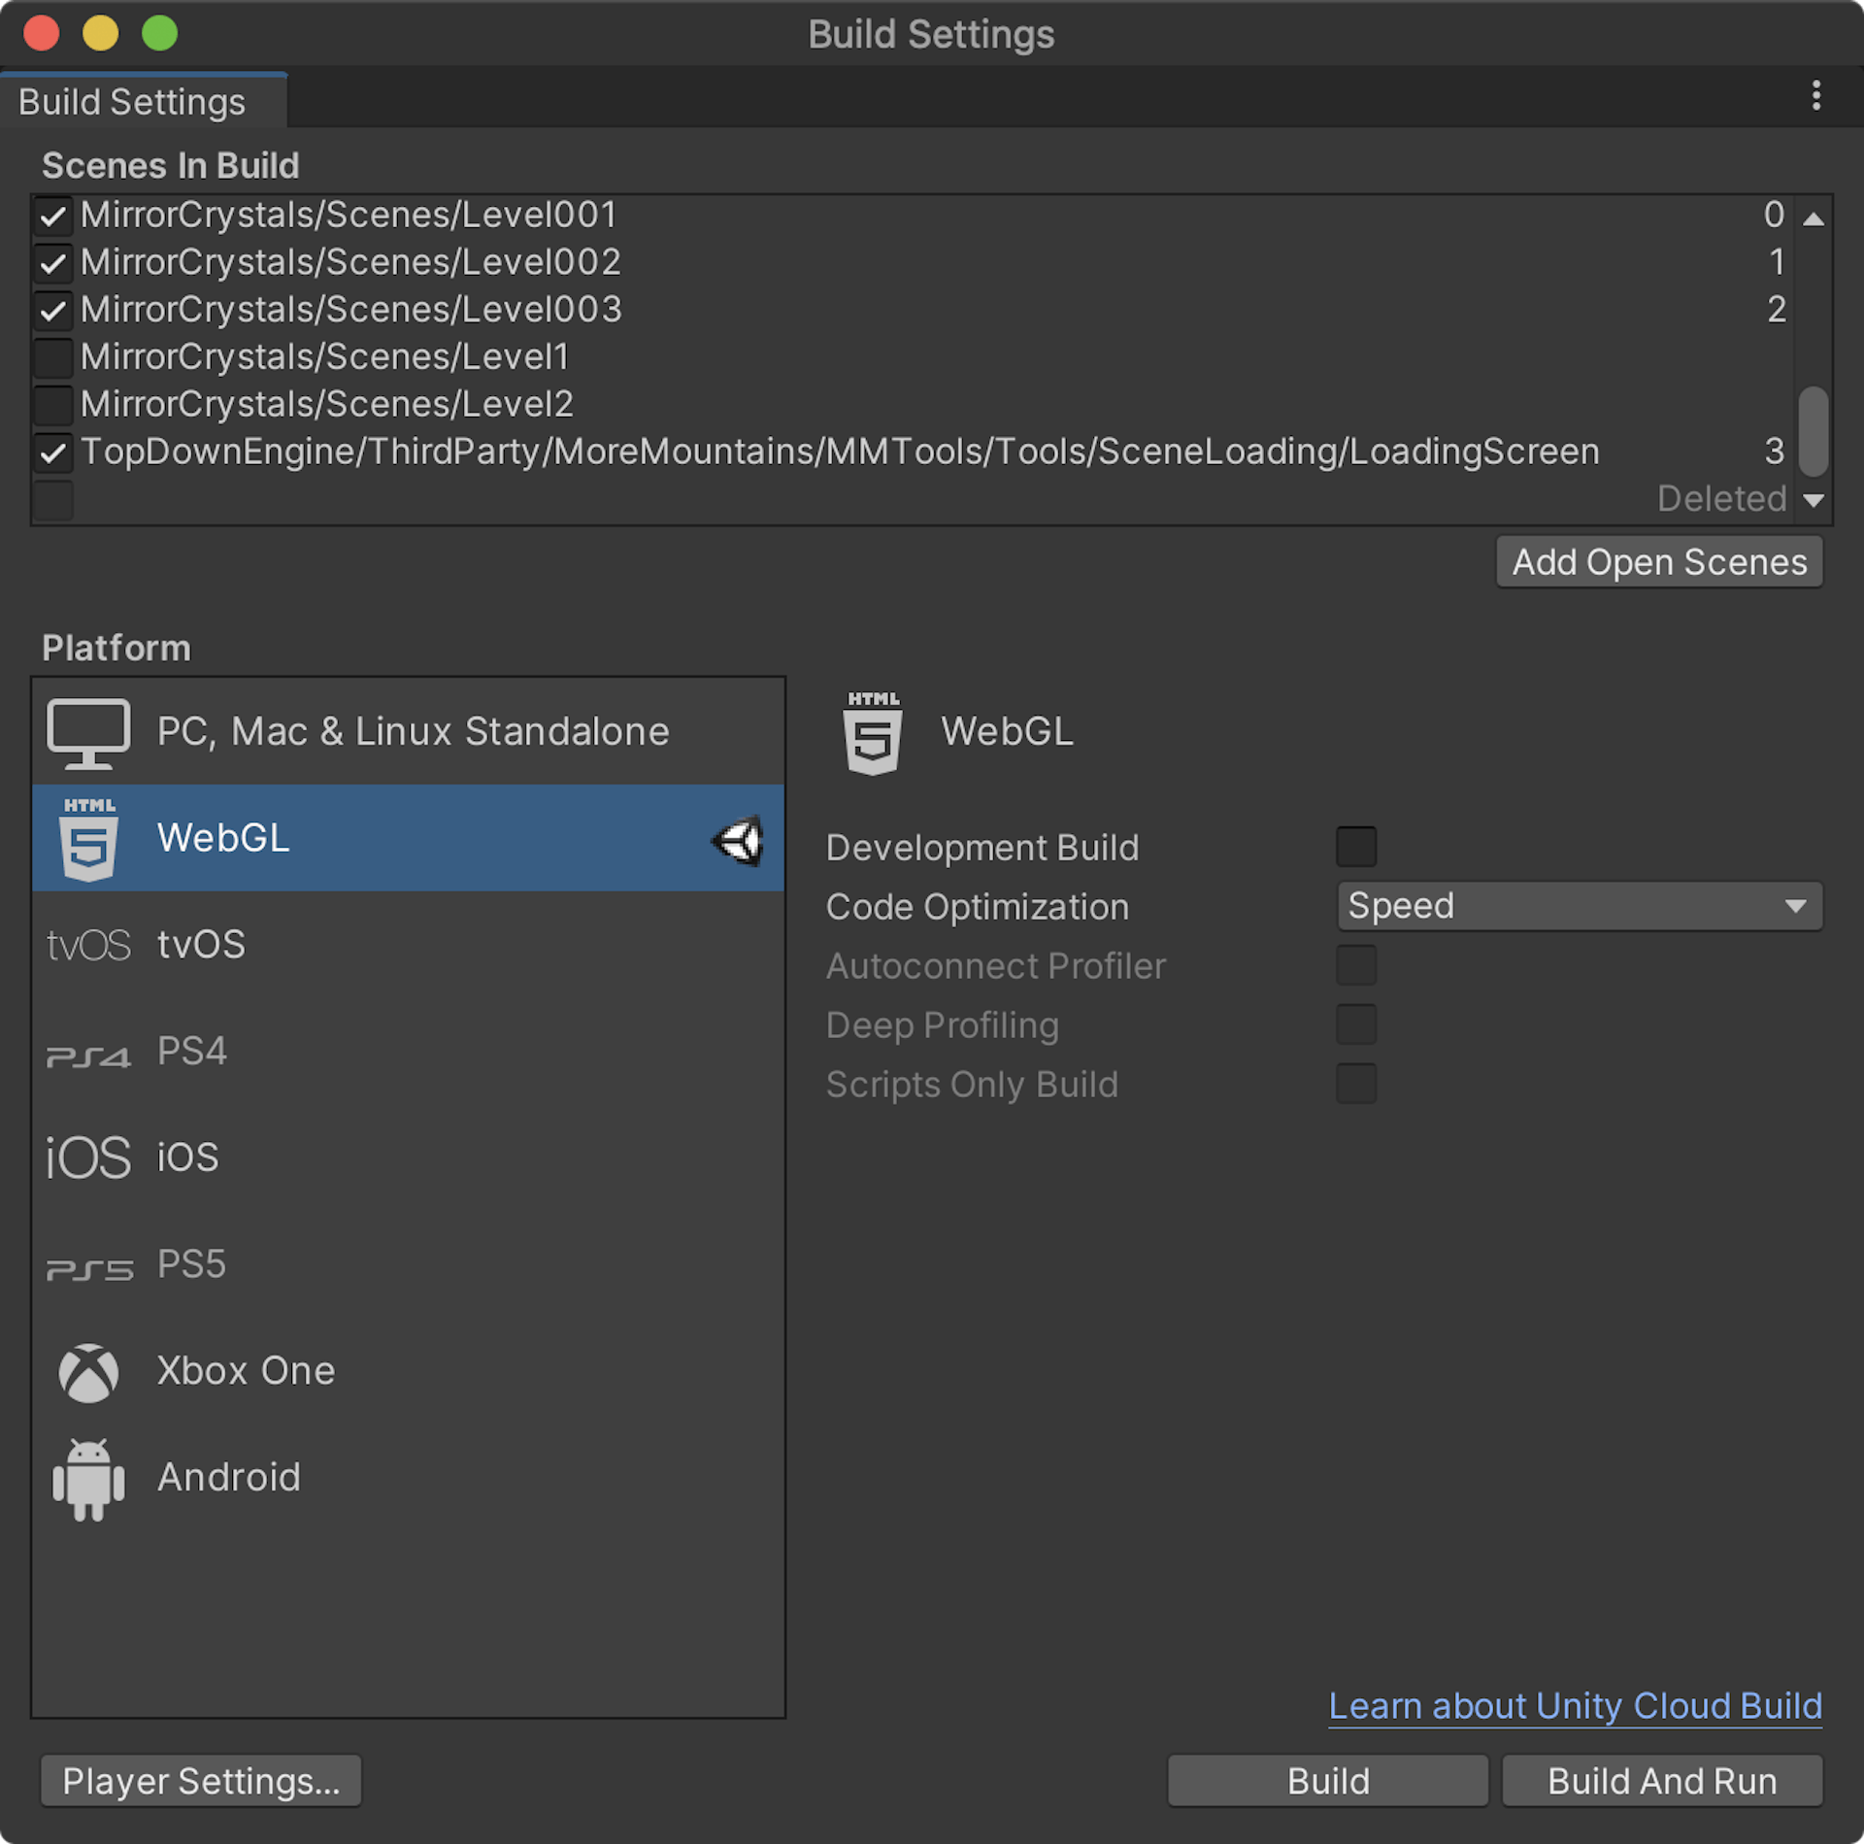This screenshot has width=1864, height=1844.
Task: Select the tvOS platform icon
Action: click(88, 943)
